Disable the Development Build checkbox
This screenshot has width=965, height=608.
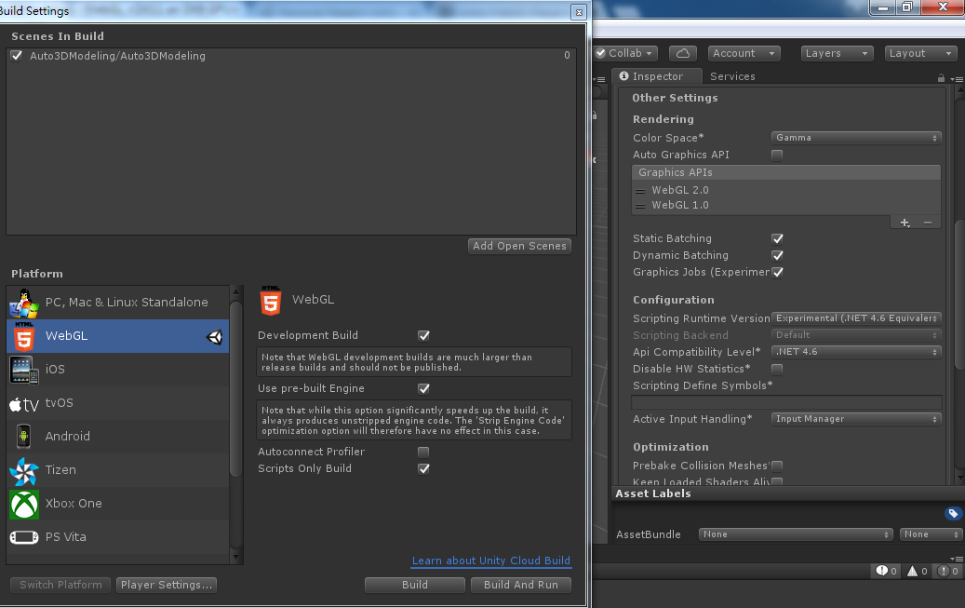tap(423, 335)
